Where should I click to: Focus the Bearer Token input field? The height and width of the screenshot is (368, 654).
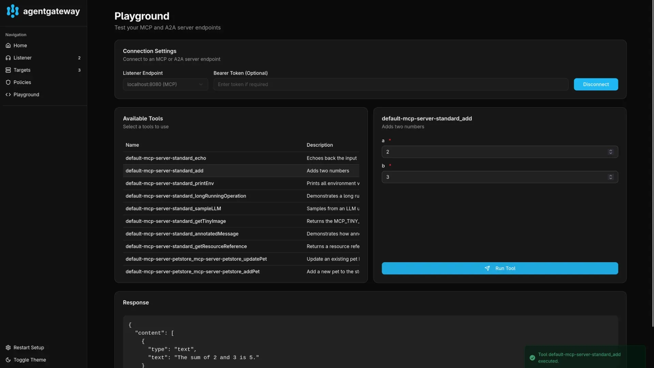pos(391,84)
